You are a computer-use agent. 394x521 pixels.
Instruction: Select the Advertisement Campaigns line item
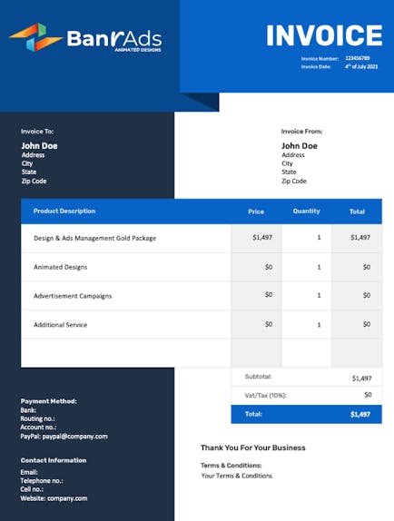coord(73,296)
